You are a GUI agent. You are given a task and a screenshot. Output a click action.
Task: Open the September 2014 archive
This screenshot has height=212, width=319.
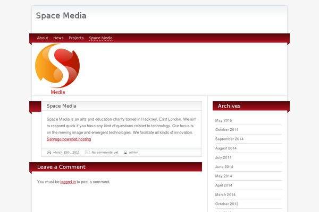tap(229, 139)
